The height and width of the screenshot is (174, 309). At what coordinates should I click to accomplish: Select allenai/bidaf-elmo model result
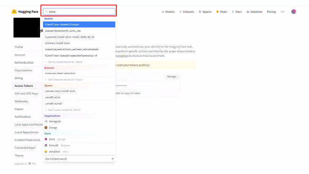(79, 43)
